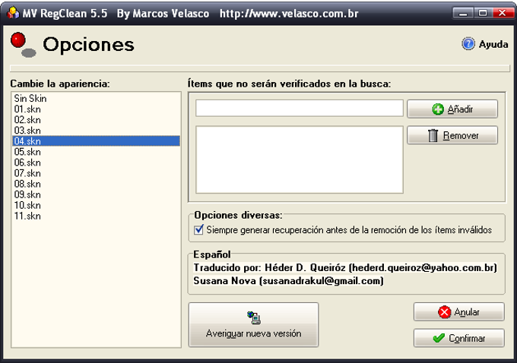
Task: Click translator line Héder D. Queiróz
Action: click(345, 267)
